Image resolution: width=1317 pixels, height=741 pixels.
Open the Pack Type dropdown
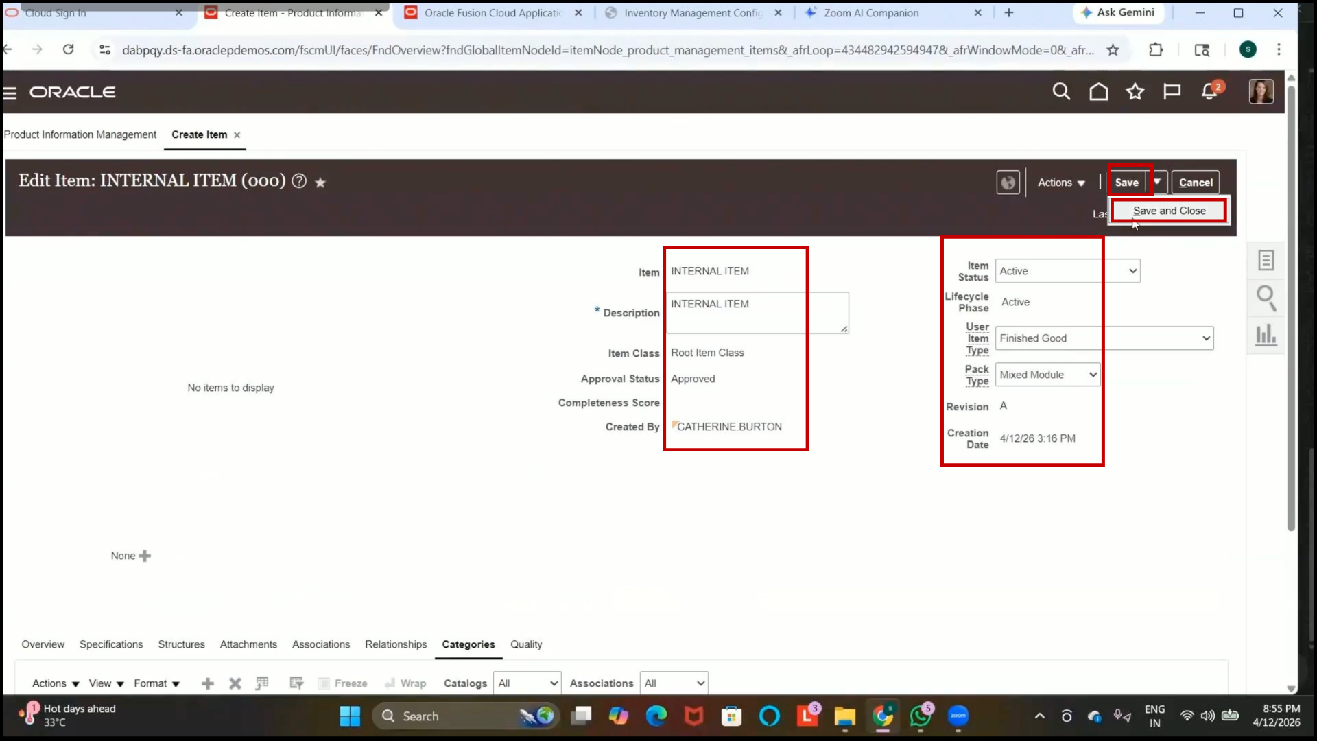click(x=1047, y=375)
